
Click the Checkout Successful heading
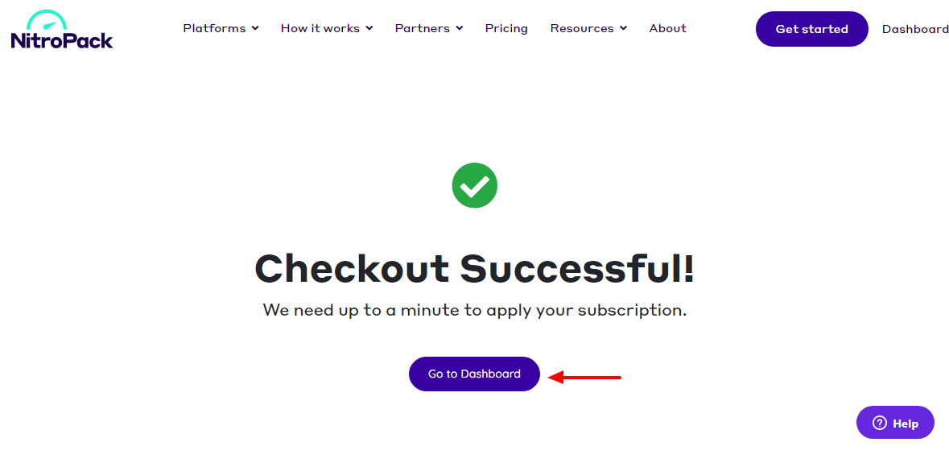pyautogui.click(x=475, y=268)
